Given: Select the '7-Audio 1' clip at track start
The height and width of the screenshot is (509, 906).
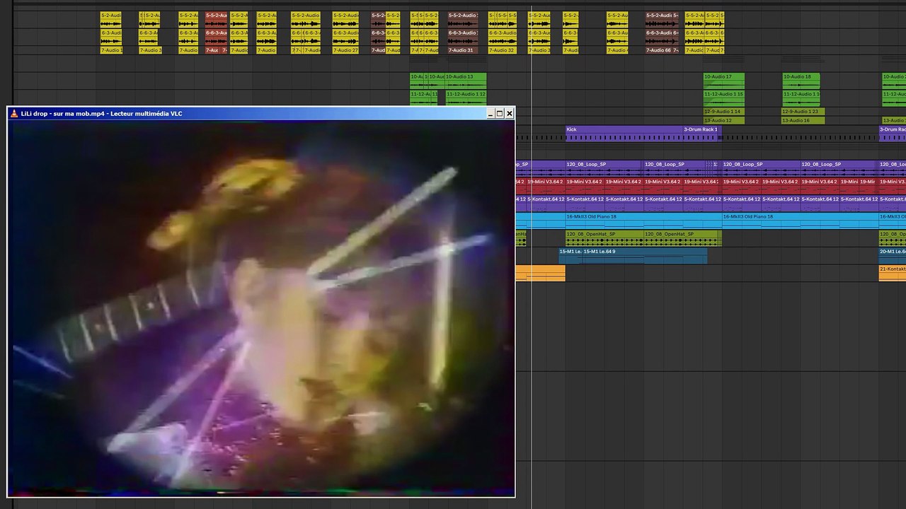Looking at the screenshot, I should pos(110,50).
